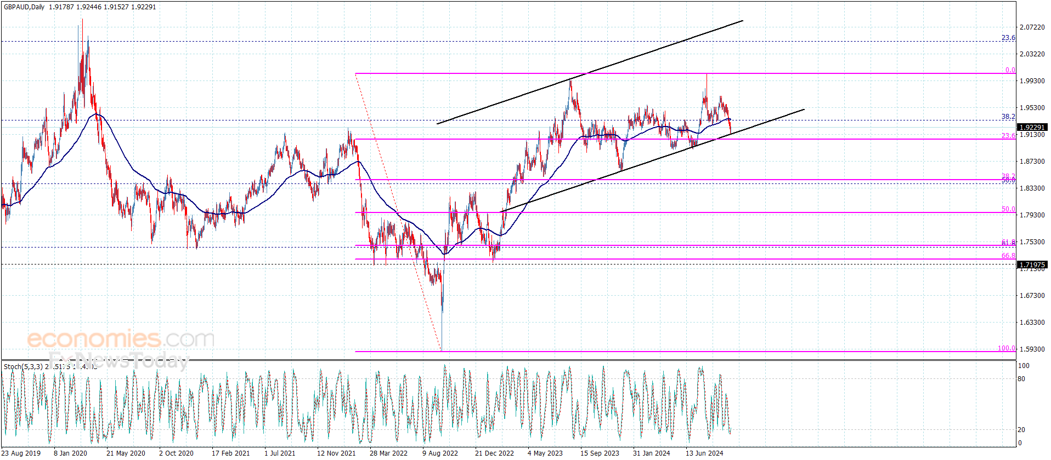Click the 1.67300 price axis label
Viewport: 1051px width, 460px height.
pyautogui.click(x=1032, y=296)
